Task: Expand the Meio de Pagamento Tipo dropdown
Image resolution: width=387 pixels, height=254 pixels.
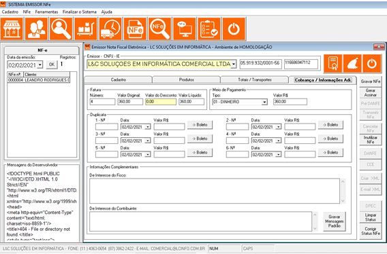Action: (264, 102)
